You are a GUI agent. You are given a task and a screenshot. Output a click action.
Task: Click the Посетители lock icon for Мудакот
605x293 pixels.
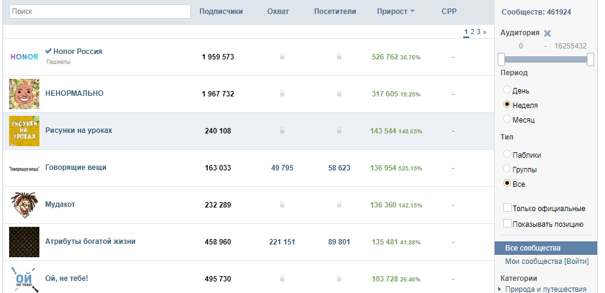coord(339,204)
